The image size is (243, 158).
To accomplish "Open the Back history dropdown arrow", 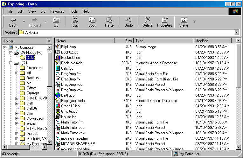I will 24,22.
